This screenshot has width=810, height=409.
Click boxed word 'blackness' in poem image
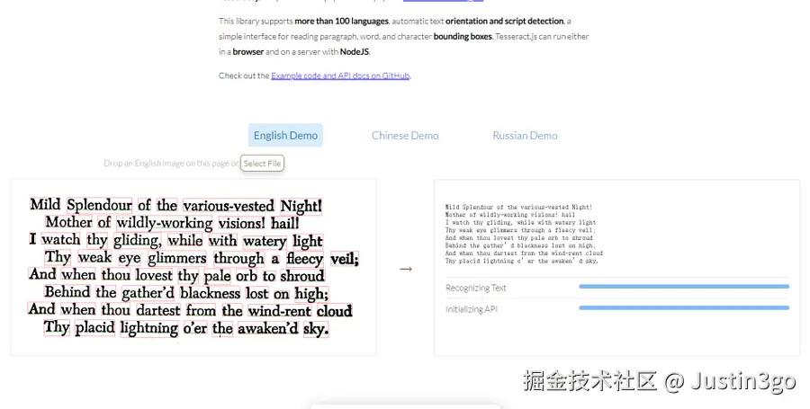click(211, 293)
